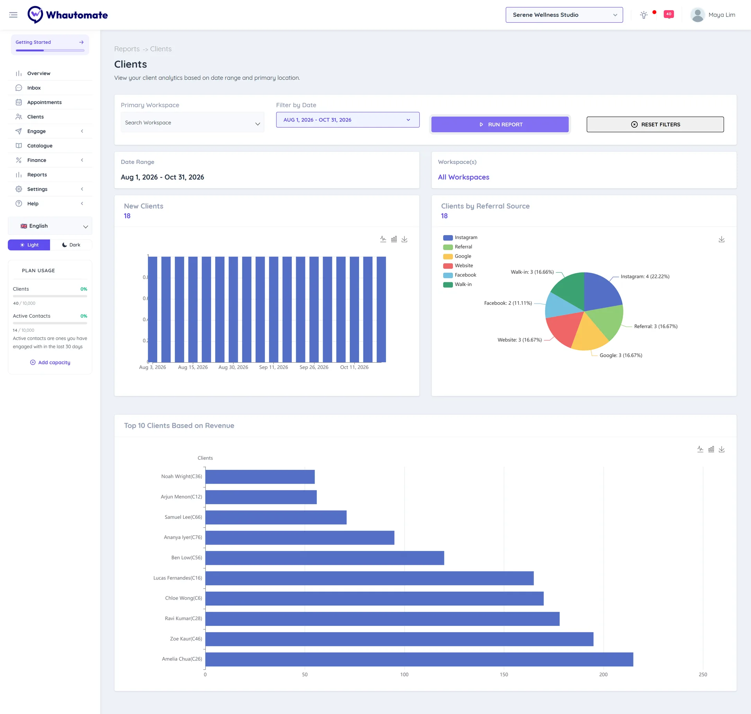Screen dimensions: 751x714
Task: Open notifications badge showing 40
Action: click(668, 14)
